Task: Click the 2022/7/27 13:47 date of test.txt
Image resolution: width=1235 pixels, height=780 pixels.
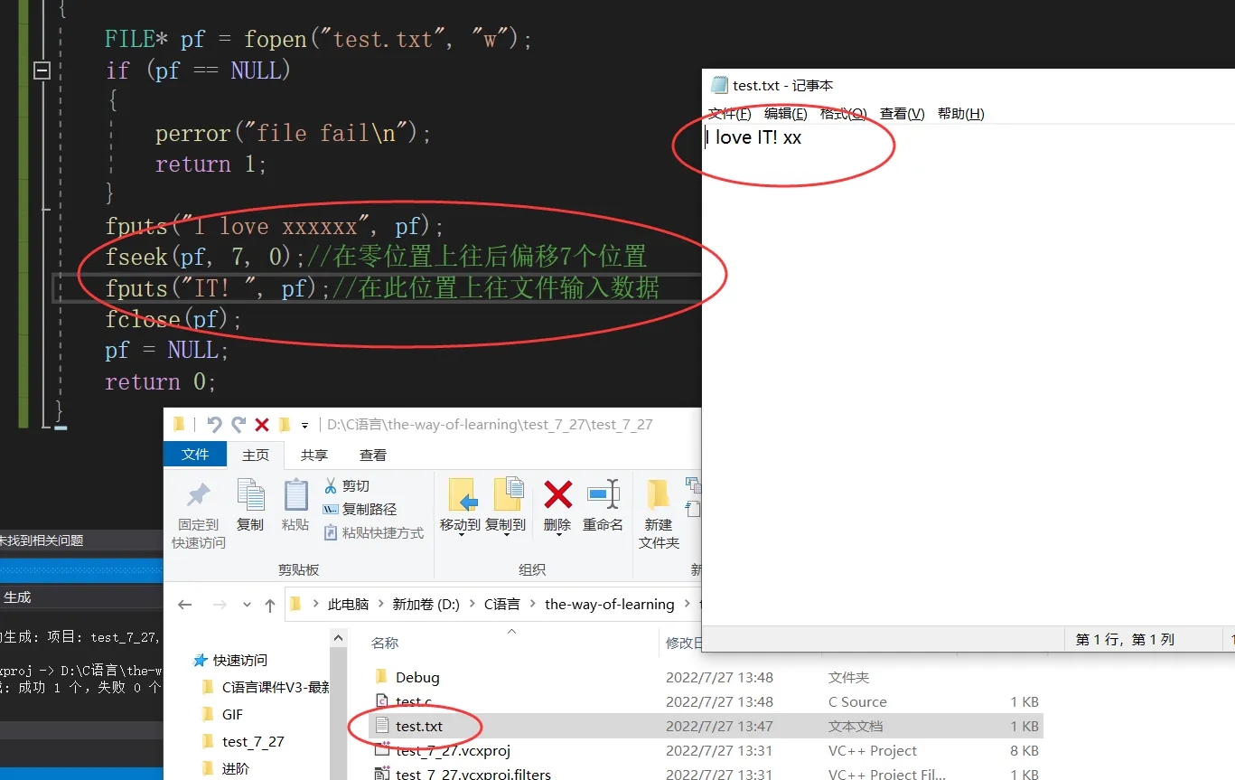Action: click(719, 726)
